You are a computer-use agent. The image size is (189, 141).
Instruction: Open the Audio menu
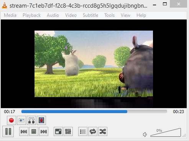tap(53, 15)
